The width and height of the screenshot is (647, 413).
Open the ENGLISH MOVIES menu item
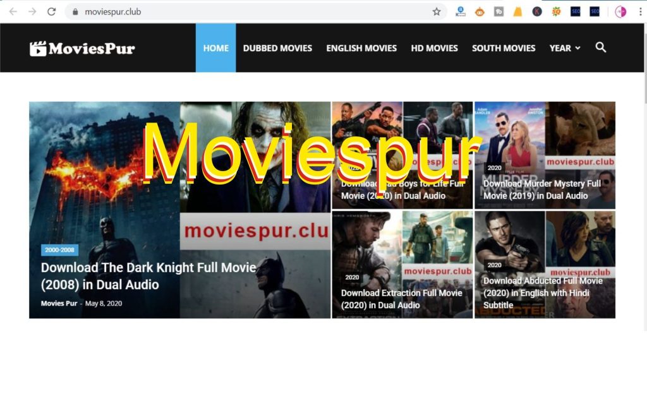(x=361, y=48)
